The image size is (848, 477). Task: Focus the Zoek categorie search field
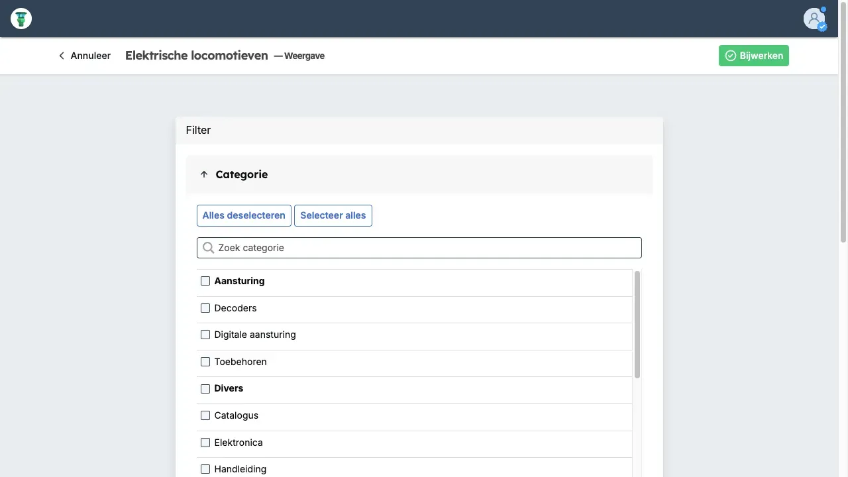click(x=424, y=248)
